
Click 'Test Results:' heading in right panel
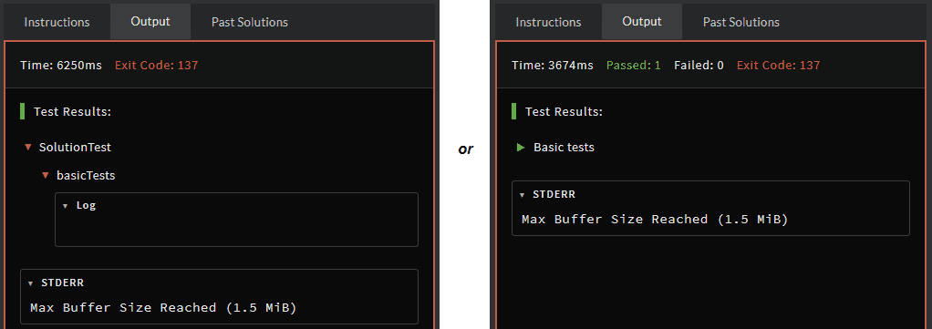(x=564, y=111)
